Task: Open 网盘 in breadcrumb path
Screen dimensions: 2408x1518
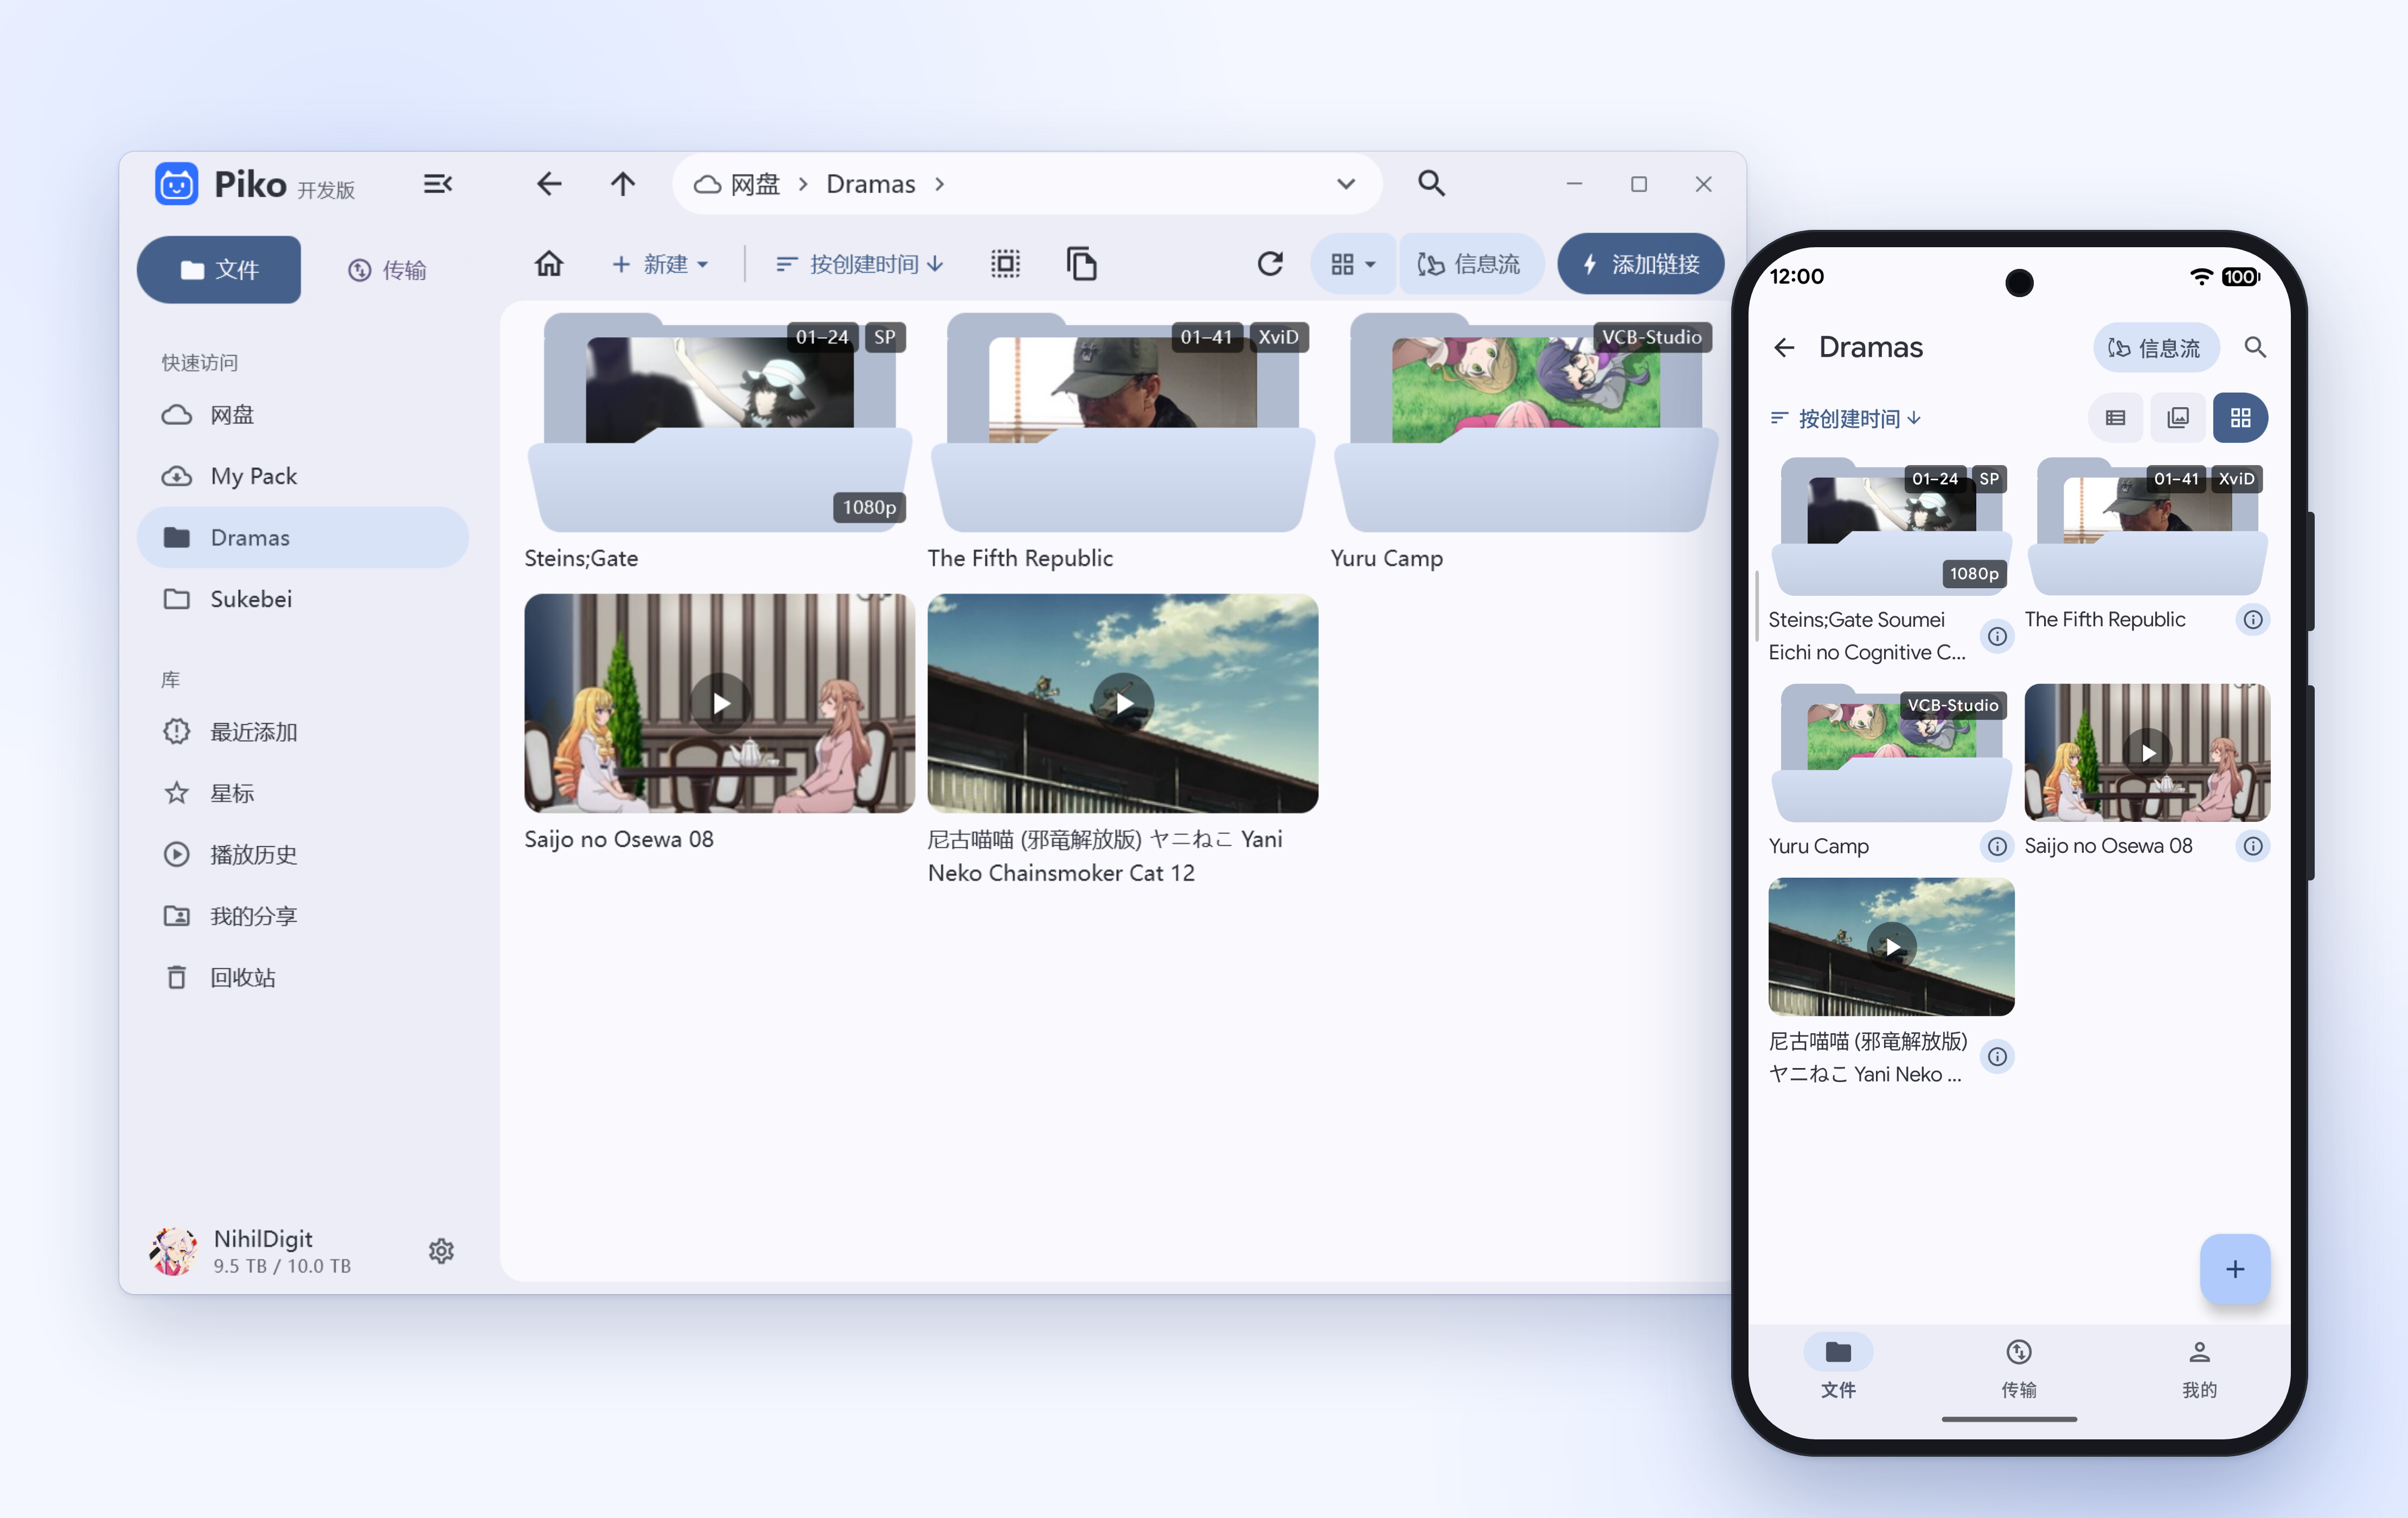Action: [x=738, y=184]
